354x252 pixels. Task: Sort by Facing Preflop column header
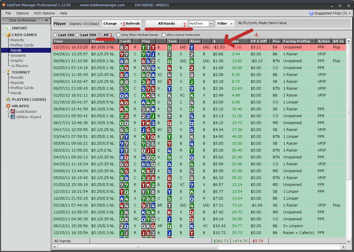pos(299,41)
